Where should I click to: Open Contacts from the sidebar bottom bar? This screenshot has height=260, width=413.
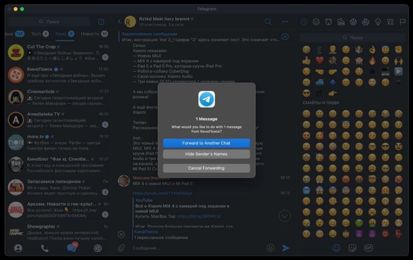(18, 248)
